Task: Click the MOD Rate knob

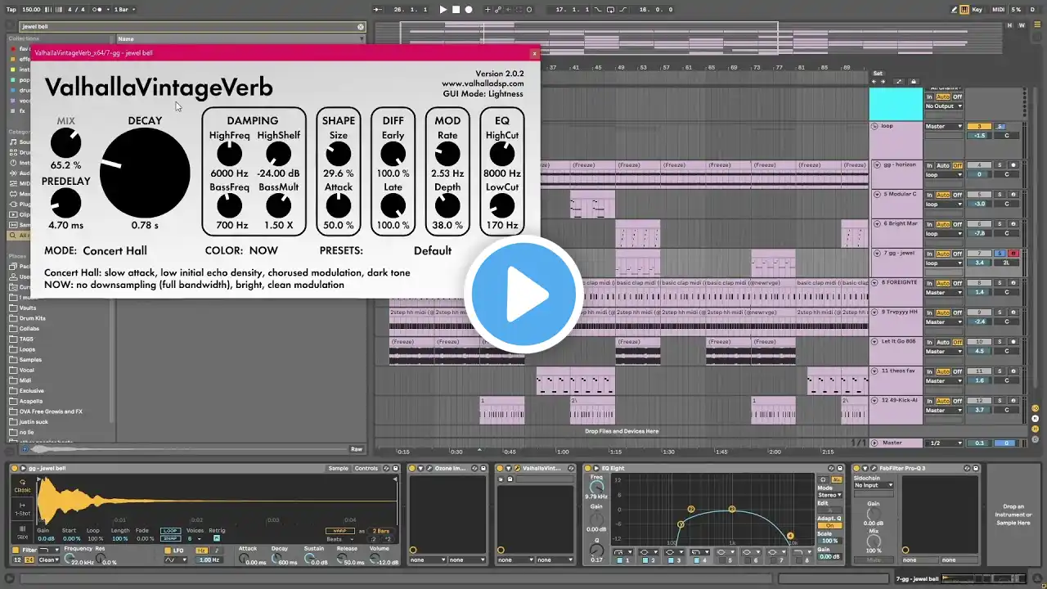Action: point(447,154)
